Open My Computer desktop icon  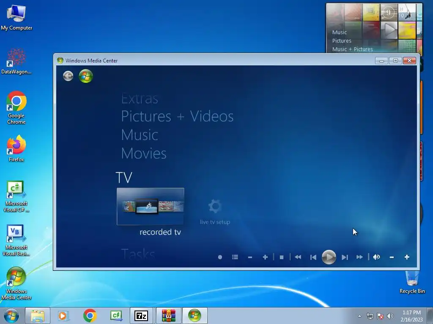(16, 18)
